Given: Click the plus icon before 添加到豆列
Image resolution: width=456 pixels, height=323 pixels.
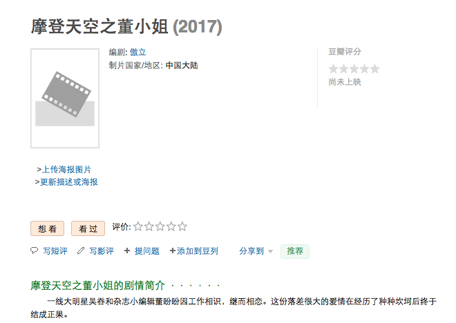Looking at the screenshot, I should (x=173, y=251).
